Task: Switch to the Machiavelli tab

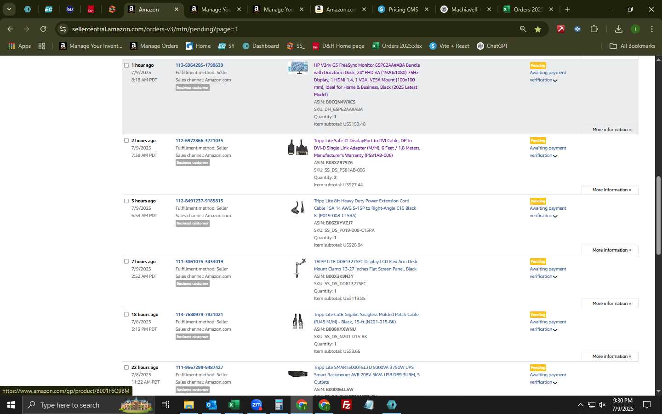Action: pyautogui.click(x=464, y=9)
